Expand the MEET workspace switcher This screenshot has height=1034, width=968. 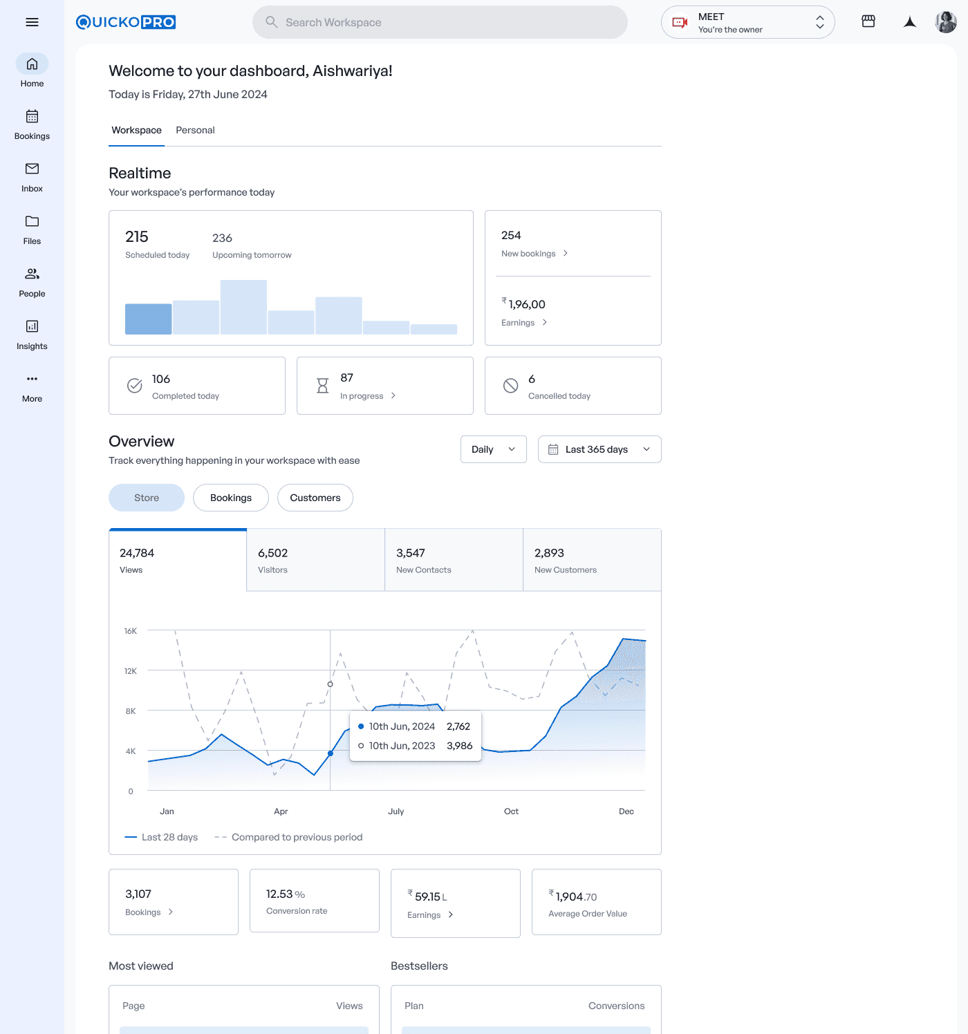pyautogui.click(x=747, y=21)
